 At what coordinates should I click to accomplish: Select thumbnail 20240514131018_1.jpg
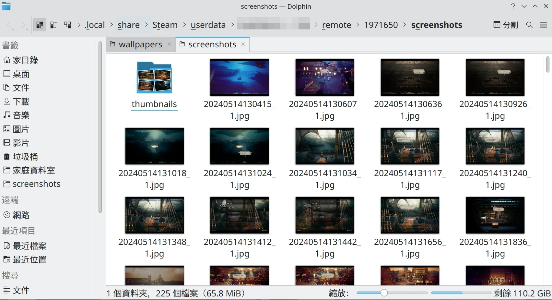(x=154, y=146)
